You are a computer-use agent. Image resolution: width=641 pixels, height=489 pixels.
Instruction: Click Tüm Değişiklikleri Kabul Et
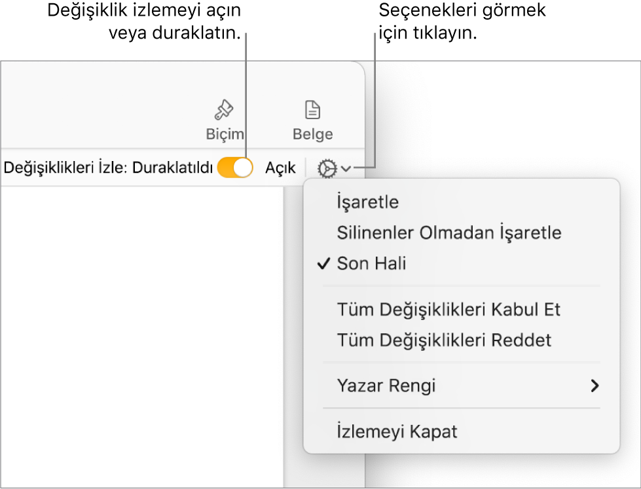click(x=449, y=310)
